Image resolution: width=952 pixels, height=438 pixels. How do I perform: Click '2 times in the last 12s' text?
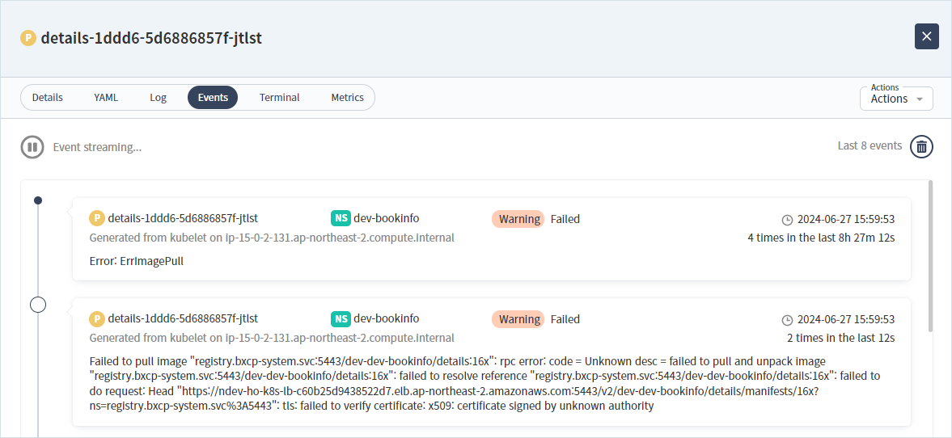point(840,338)
